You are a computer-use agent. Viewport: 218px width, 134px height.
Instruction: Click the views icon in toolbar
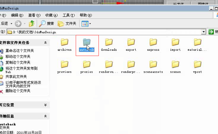tap(85, 24)
